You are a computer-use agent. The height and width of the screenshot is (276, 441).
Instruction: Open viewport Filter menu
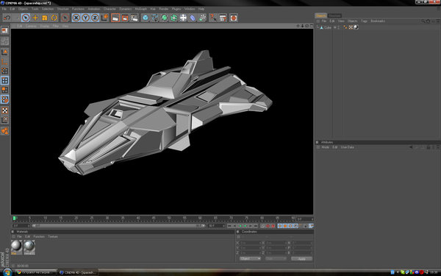click(x=56, y=26)
